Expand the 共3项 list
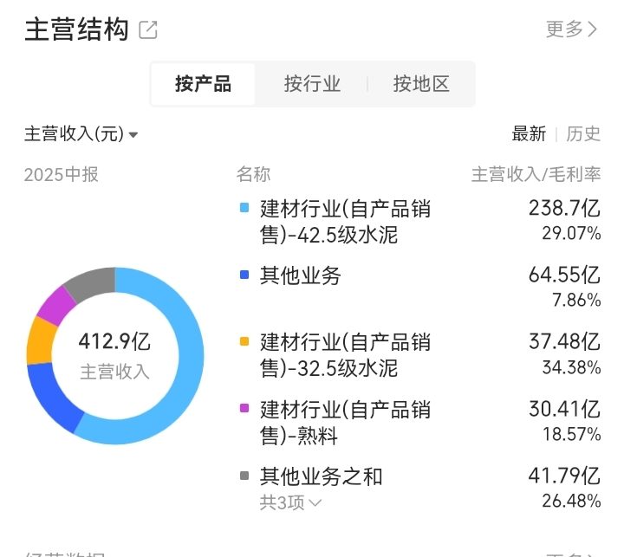Screen dimensions: 624x557 (291, 502)
